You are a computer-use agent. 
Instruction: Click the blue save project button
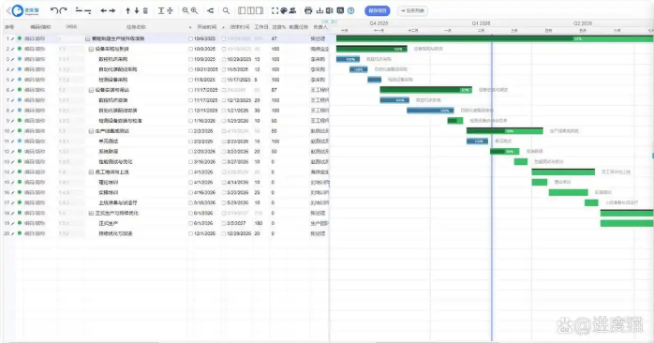point(378,10)
